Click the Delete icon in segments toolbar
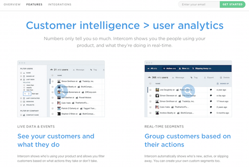249x167 pixels. (221, 78)
